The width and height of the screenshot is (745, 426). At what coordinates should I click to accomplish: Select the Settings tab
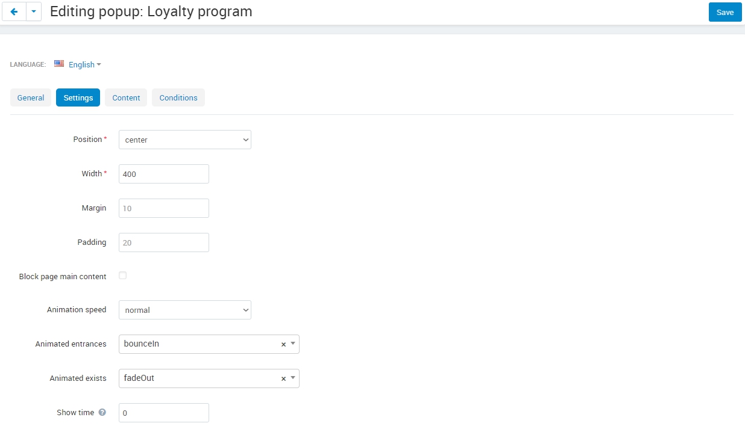pos(78,97)
